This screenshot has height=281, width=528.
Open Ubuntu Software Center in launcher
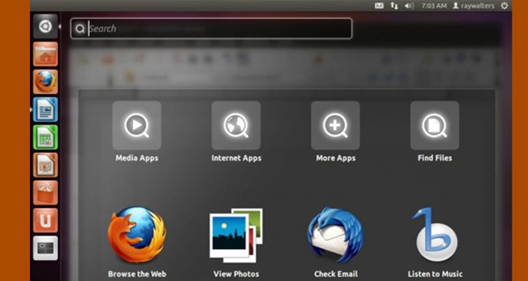[x=46, y=193]
